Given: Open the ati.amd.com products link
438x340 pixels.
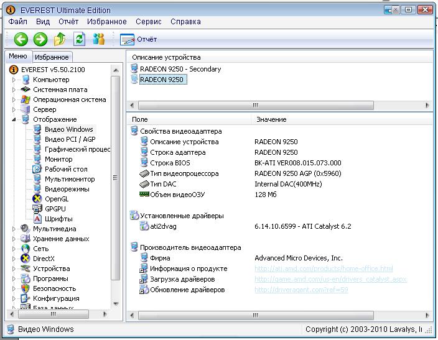Looking at the screenshot, I should [324, 269].
